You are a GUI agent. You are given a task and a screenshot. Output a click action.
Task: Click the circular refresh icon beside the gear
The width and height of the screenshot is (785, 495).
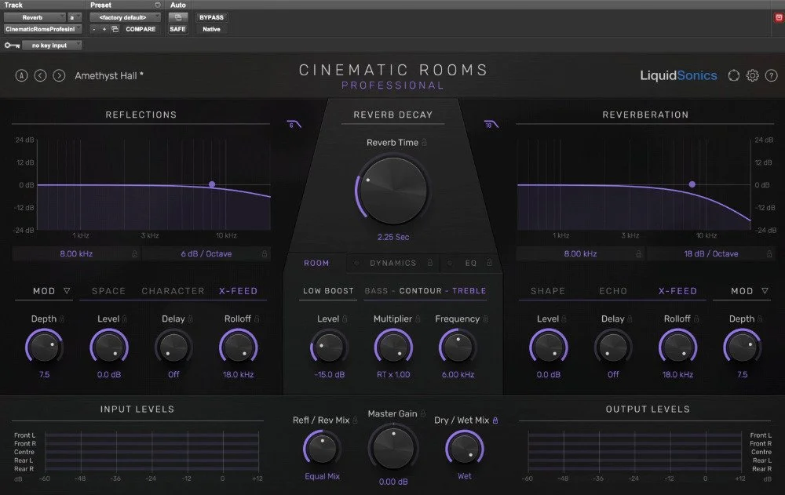734,75
